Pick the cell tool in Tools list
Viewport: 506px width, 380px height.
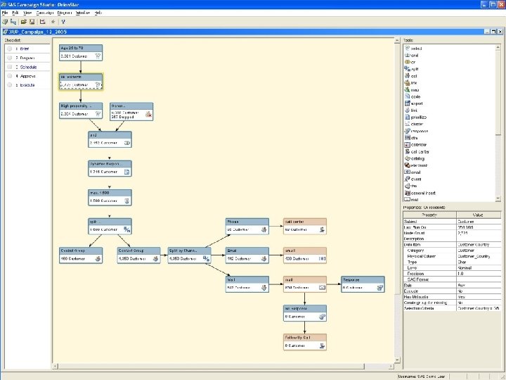[x=411, y=75]
